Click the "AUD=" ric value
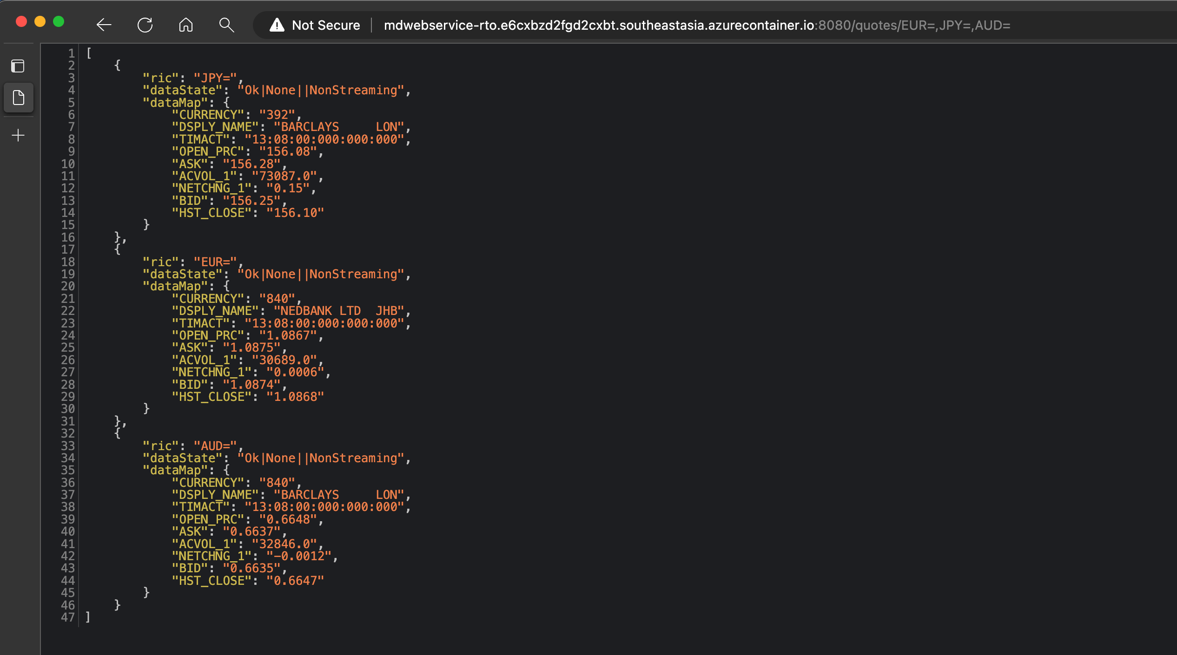This screenshot has width=1177, height=655. tap(215, 446)
